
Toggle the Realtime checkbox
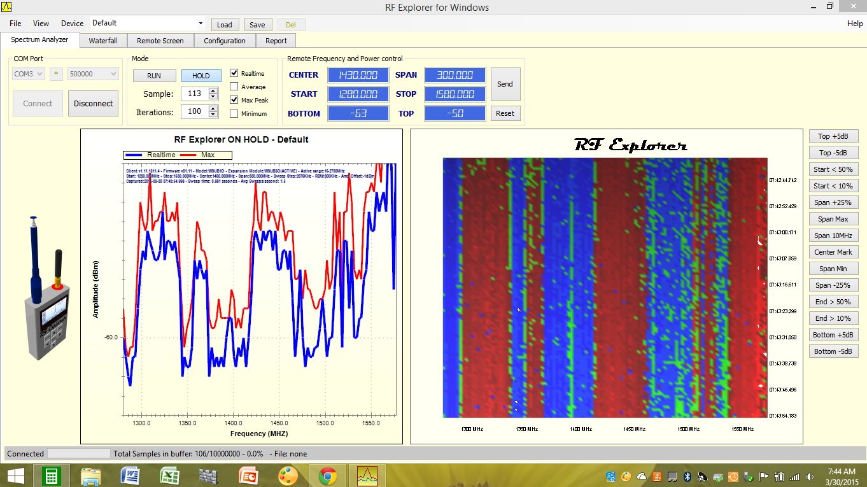pyautogui.click(x=234, y=73)
